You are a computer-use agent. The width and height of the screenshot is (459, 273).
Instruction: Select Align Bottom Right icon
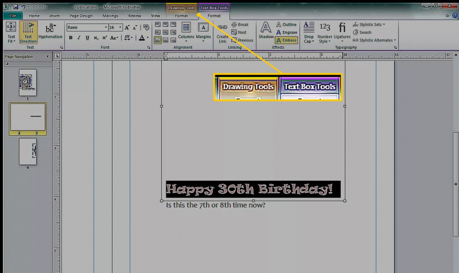pyautogui.click(x=173, y=40)
